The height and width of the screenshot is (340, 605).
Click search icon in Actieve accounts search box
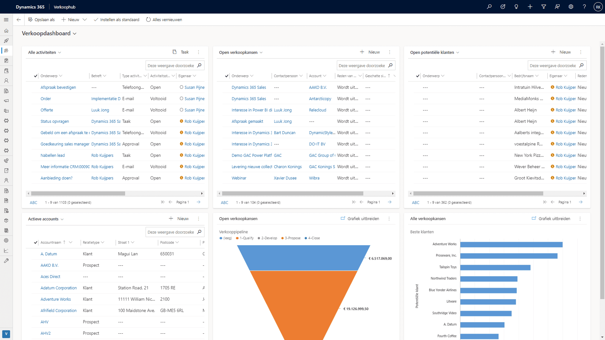pos(199,232)
